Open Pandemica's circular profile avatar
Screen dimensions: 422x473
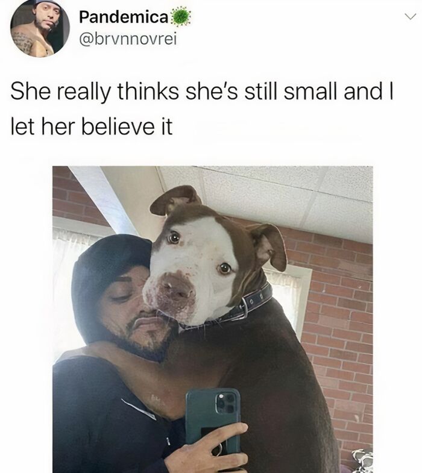tap(40, 28)
